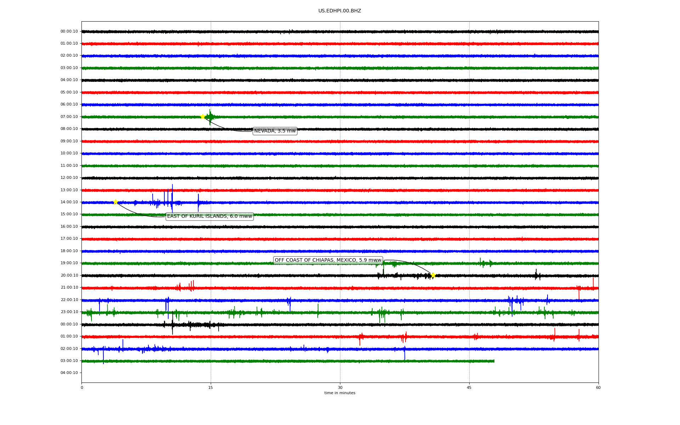Click the 30 tick label on x-axis

340,387
